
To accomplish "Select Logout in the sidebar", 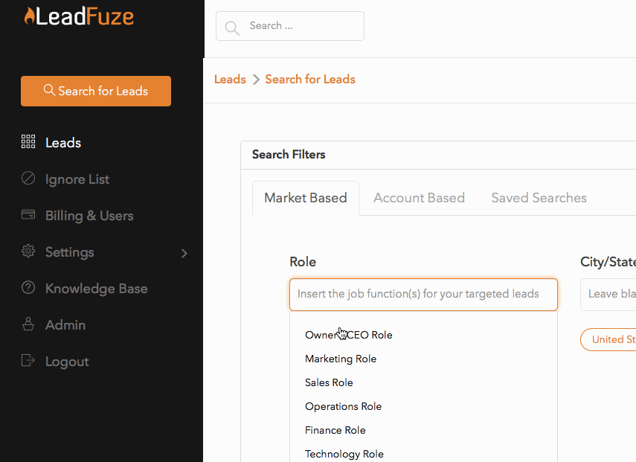I will 67,362.
